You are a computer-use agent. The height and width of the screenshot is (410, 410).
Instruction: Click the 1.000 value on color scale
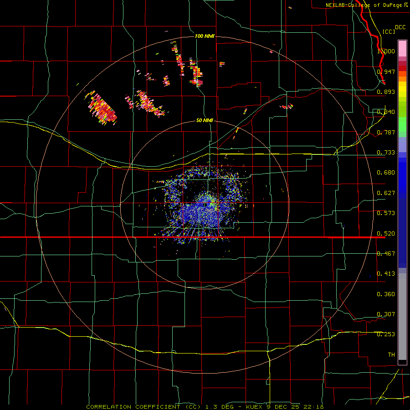coord(386,51)
